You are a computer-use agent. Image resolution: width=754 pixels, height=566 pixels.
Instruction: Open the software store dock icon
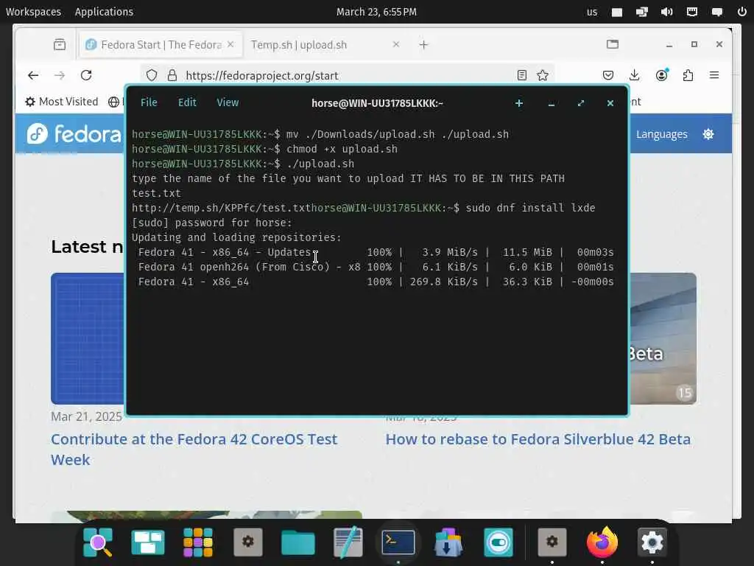(448, 542)
